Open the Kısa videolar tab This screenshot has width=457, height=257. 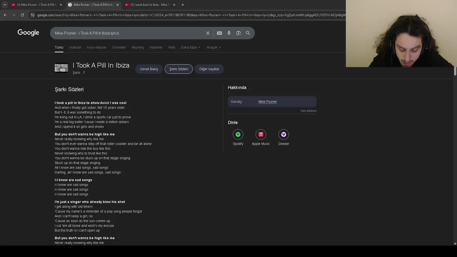(97, 47)
